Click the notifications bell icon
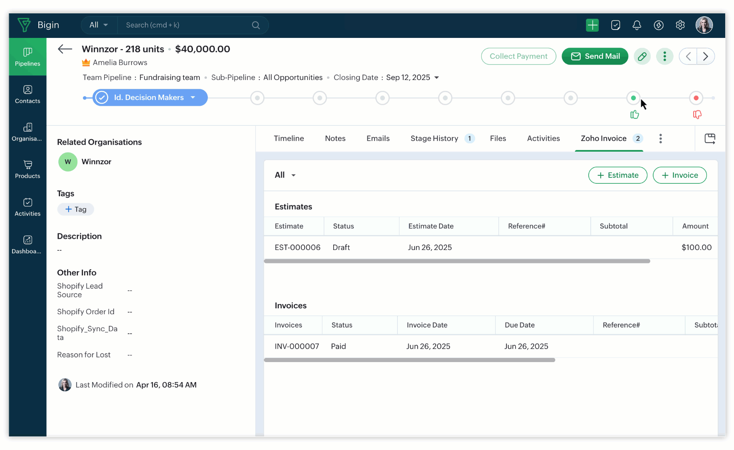Viewport: 734px width, 450px height. [637, 25]
